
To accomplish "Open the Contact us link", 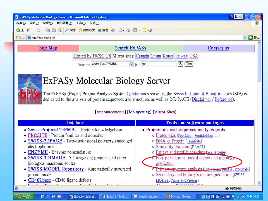I will point(218,48).
